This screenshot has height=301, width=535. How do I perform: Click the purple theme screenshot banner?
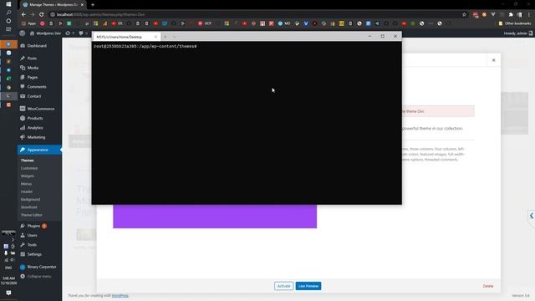click(x=215, y=217)
